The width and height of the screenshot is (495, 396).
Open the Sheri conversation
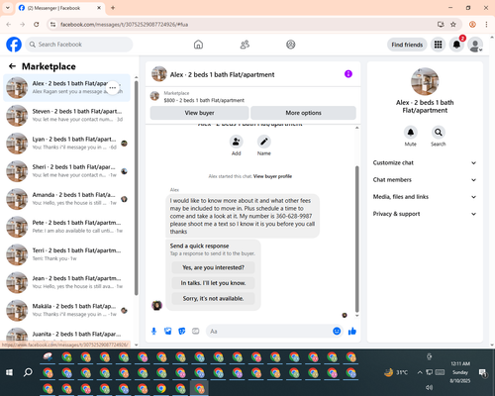click(x=66, y=171)
